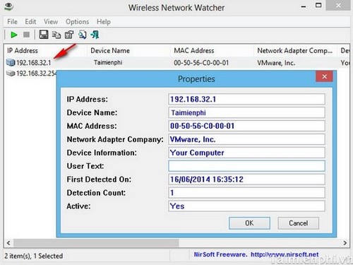Sort by Network Adapter Company column header
The width and height of the screenshot is (353, 265).
pos(295,51)
